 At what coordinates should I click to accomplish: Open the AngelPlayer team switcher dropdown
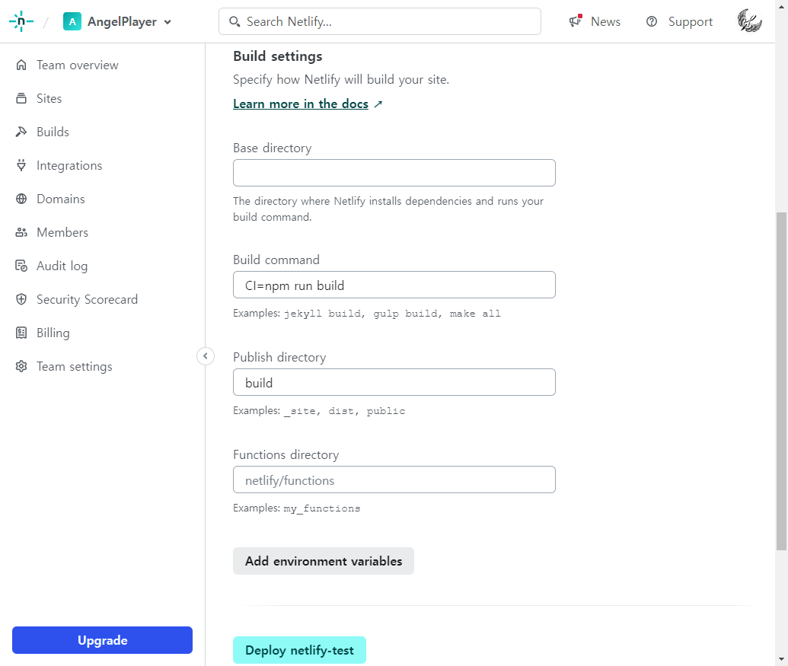point(118,21)
